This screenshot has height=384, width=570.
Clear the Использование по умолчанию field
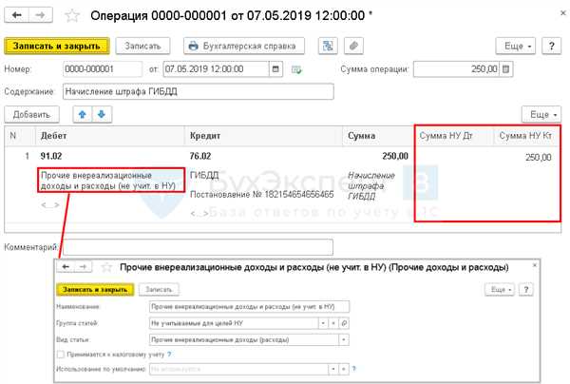(344, 369)
